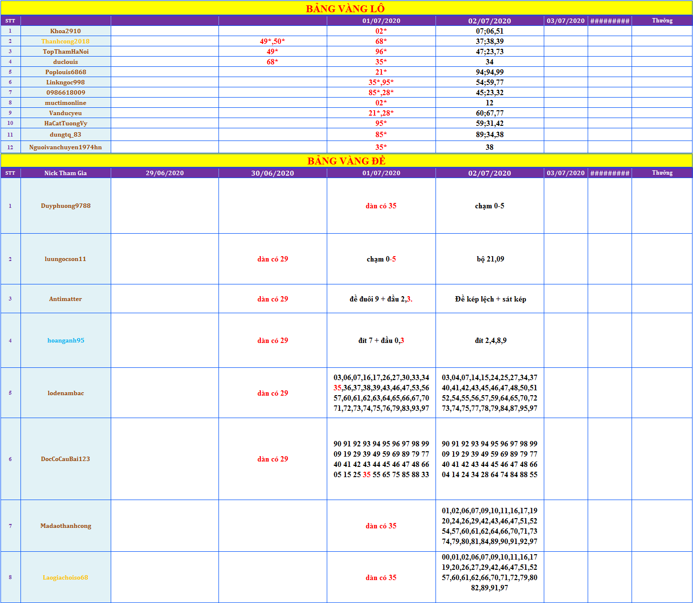
Task: Select the 30/06/2020 column header
Action: 273,173
